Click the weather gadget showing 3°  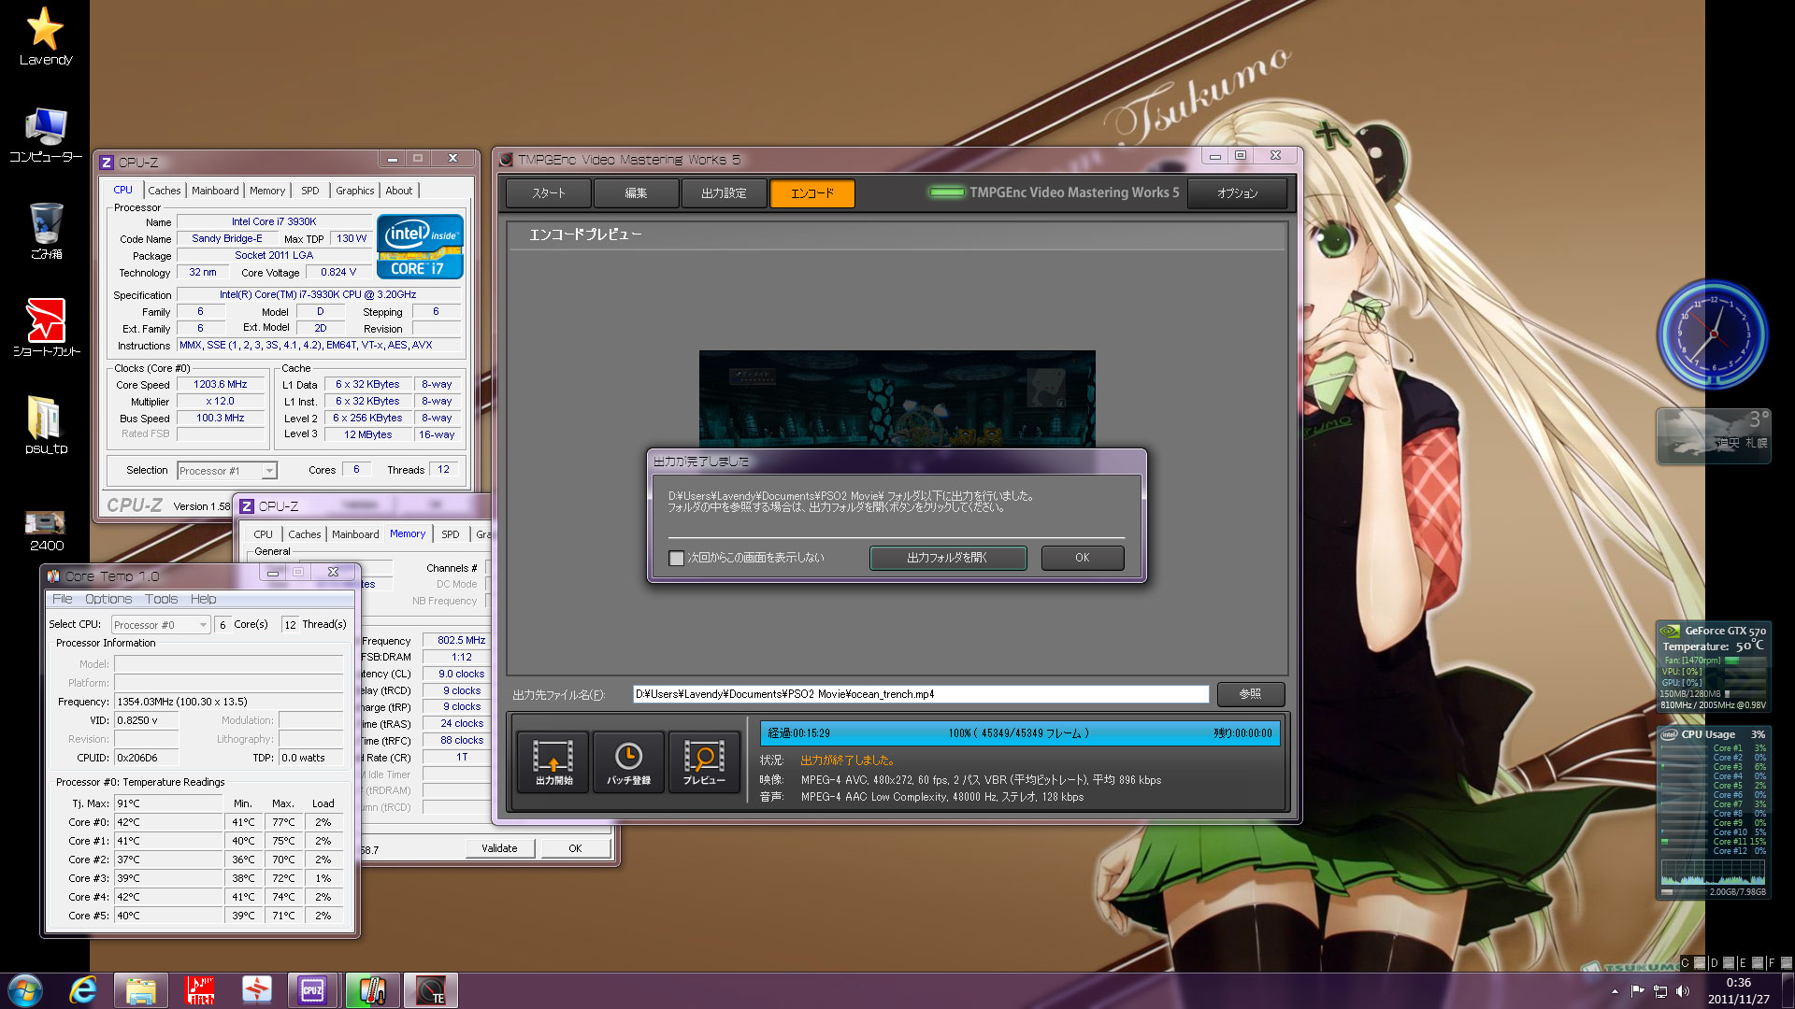[1713, 436]
